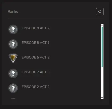The width and height of the screenshot is (112, 109).
Task: Click blank space right of EPISODE 8 ACT 1
Action: (75, 43)
